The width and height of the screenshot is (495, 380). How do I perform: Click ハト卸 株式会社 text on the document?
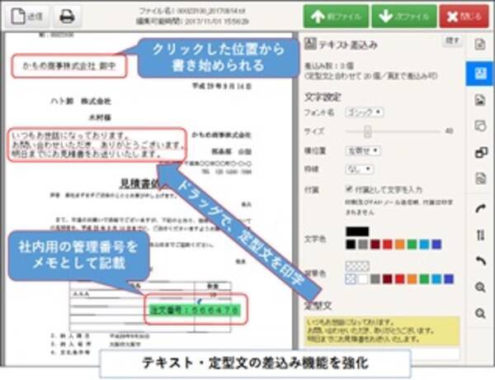click(x=81, y=101)
